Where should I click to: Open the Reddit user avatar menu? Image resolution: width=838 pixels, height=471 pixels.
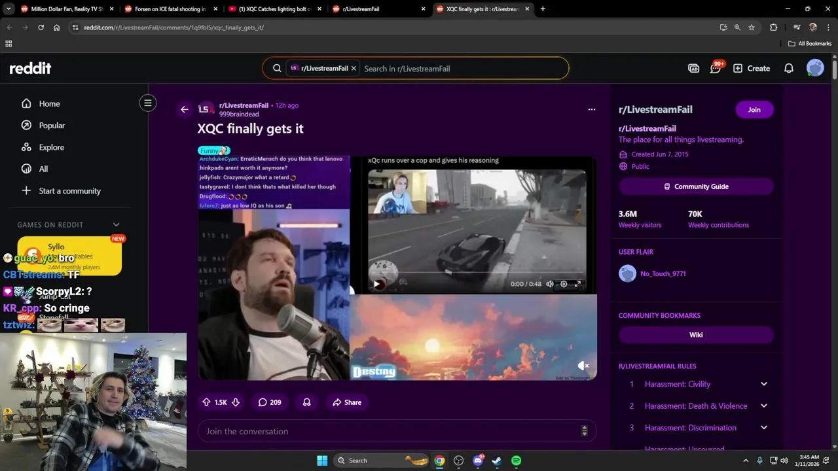click(x=815, y=68)
